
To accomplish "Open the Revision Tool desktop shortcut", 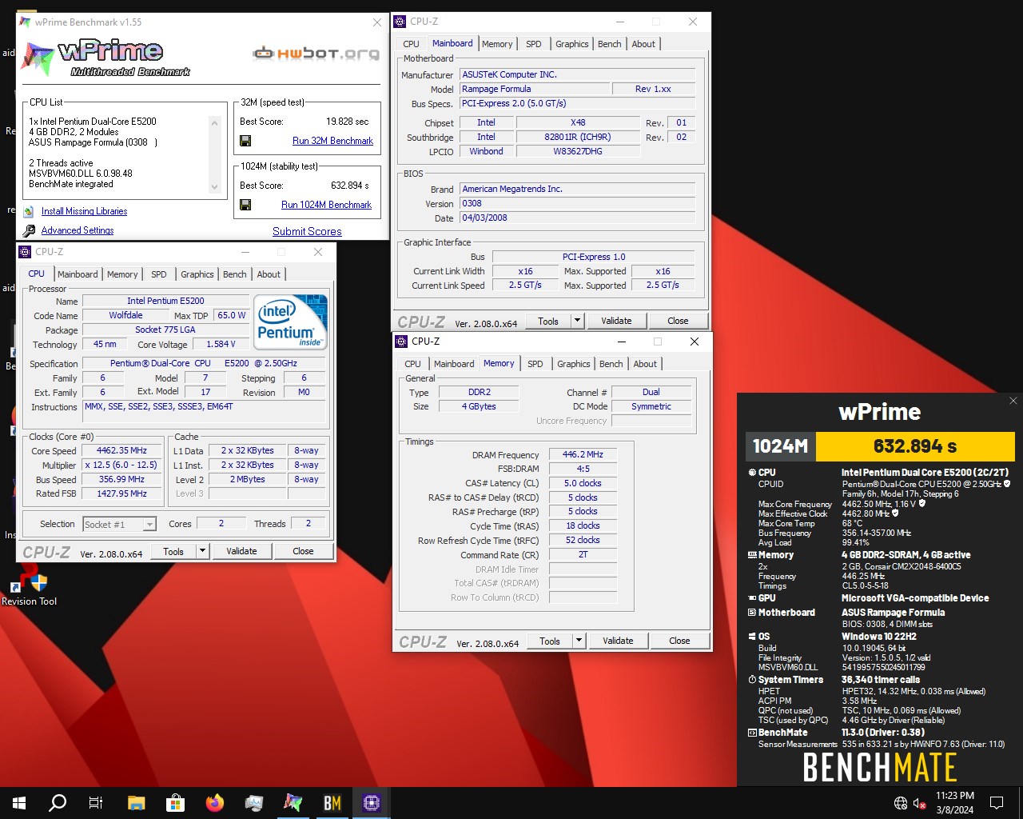I will (x=29, y=584).
